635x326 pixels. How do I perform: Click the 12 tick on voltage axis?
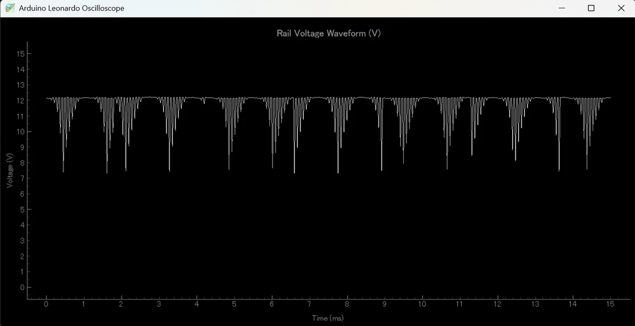tap(21, 101)
